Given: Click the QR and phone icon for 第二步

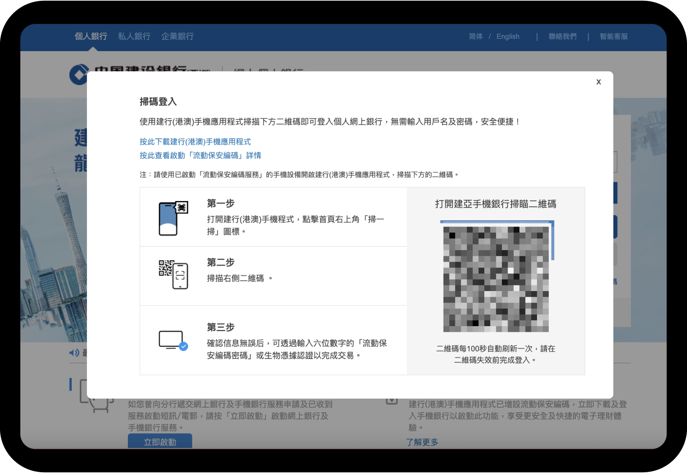Looking at the screenshot, I should click(x=173, y=275).
